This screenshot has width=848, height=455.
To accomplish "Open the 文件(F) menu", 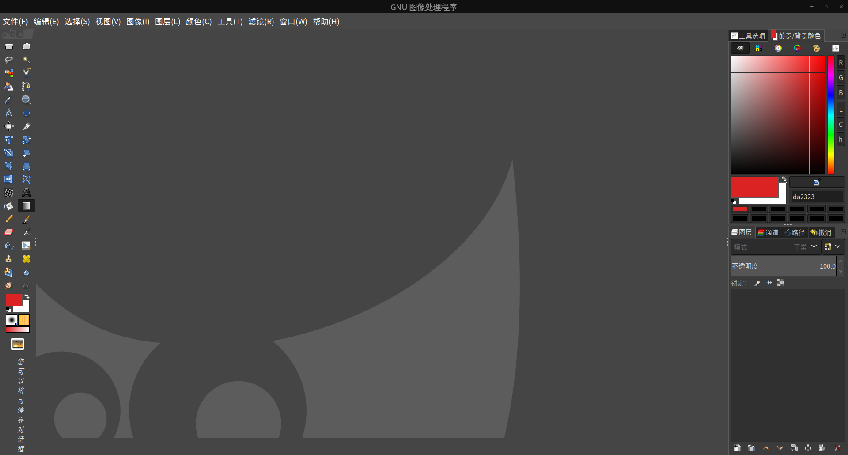I will tap(15, 22).
